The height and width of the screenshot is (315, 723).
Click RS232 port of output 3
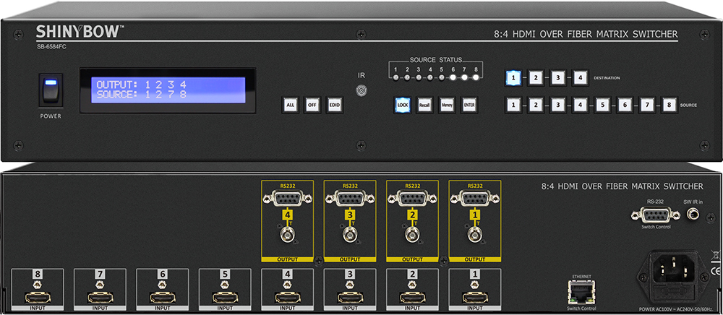tap(350, 199)
